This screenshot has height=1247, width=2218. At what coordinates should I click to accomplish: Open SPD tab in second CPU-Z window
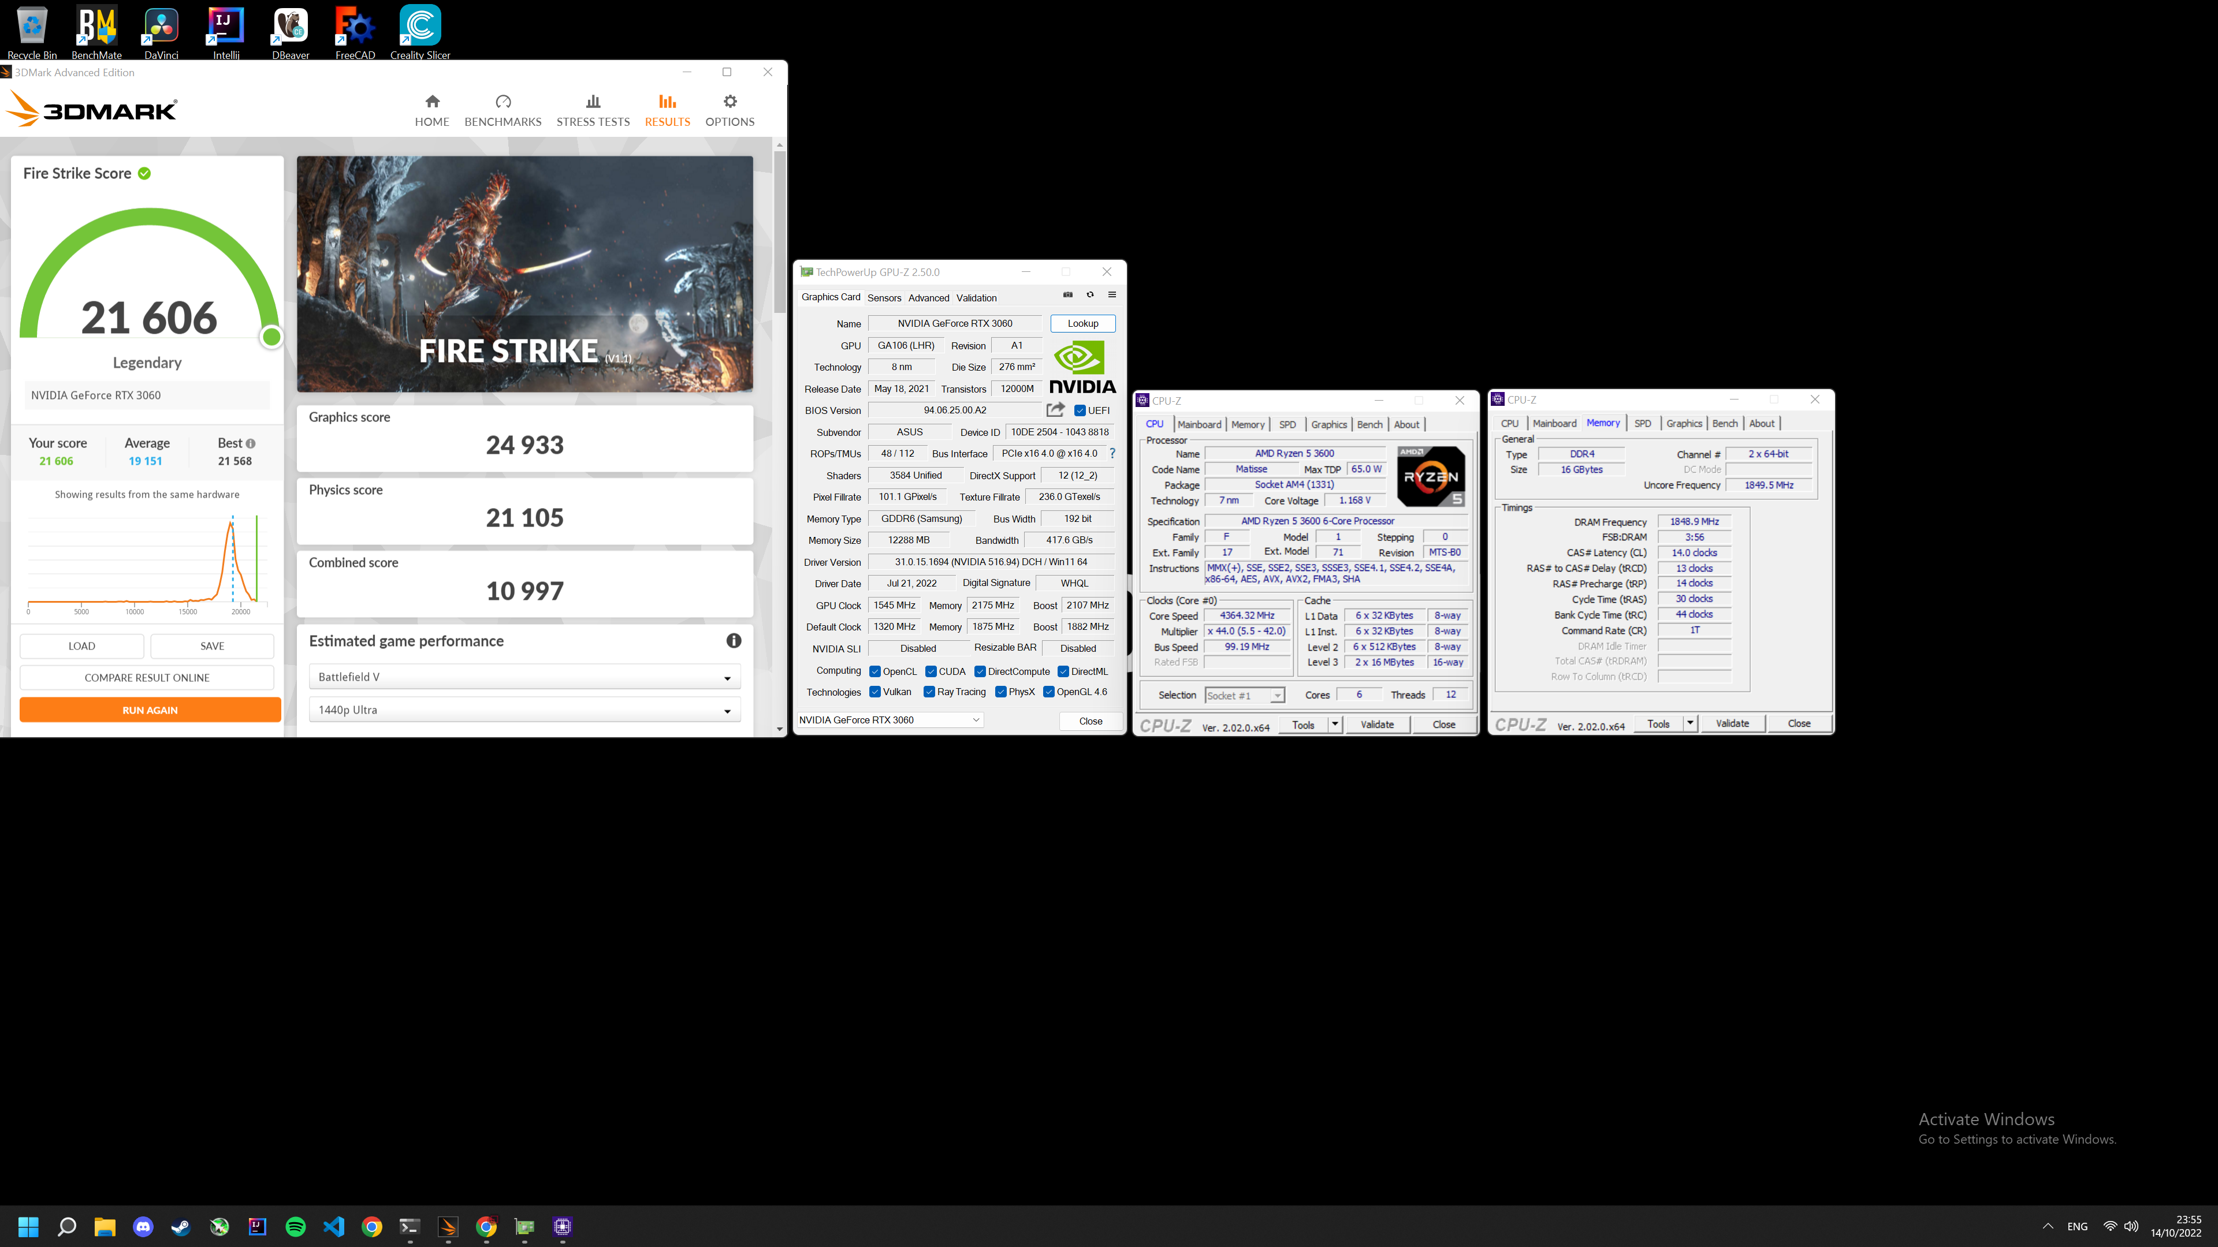[x=1643, y=423]
